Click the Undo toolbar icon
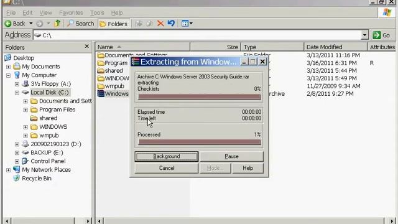Viewport: 398px width, 224px height. 171,24
